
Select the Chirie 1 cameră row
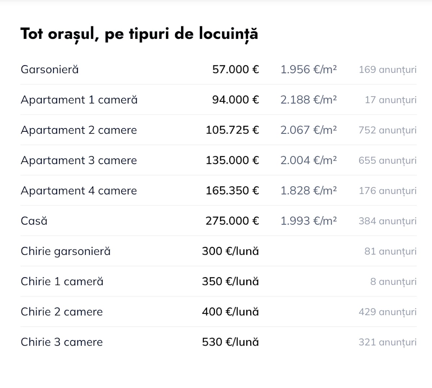tap(219, 281)
